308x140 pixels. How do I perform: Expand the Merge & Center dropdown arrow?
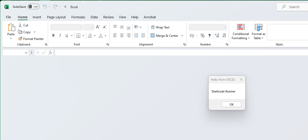pyautogui.click(x=182, y=36)
